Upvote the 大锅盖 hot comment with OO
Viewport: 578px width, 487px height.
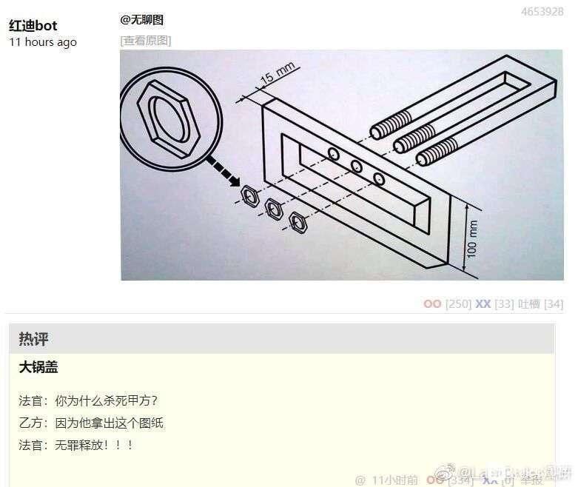(x=434, y=480)
